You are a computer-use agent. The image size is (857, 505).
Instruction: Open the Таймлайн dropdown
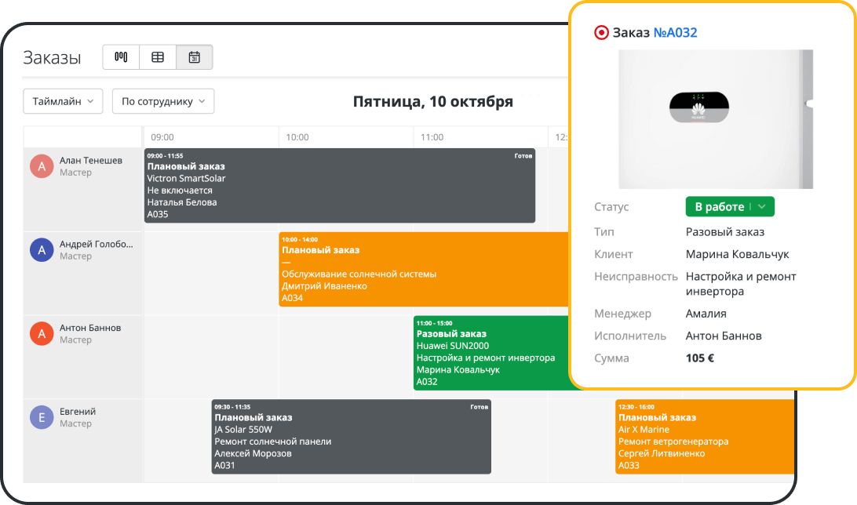click(x=63, y=101)
